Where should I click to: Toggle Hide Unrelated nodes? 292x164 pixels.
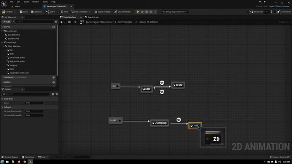[x=79, y=12]
